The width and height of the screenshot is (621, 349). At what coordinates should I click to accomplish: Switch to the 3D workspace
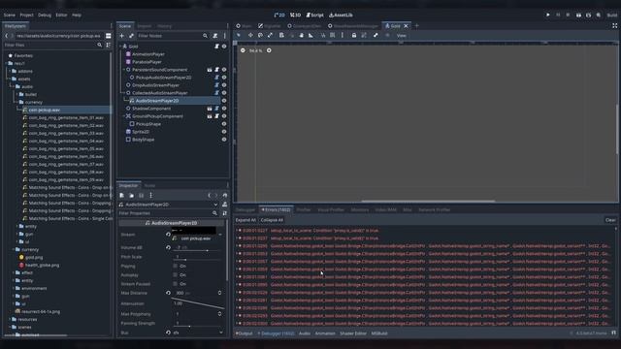click(x=295, y=16)
